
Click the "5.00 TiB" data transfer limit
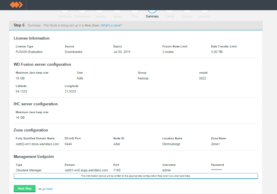point(217,52)
